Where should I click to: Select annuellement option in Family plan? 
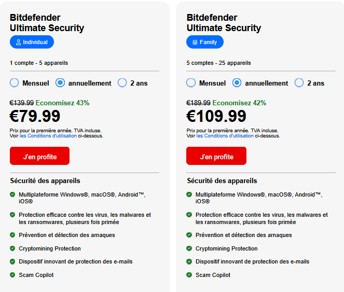coord(237,83)
